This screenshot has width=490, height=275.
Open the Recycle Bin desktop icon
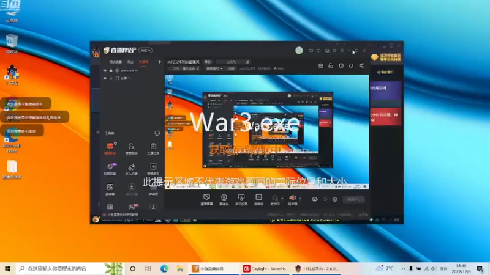[x=12, y=43]
